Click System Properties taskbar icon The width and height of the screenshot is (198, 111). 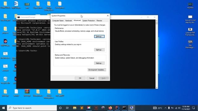pyautogui.click(x=131, y=108)
